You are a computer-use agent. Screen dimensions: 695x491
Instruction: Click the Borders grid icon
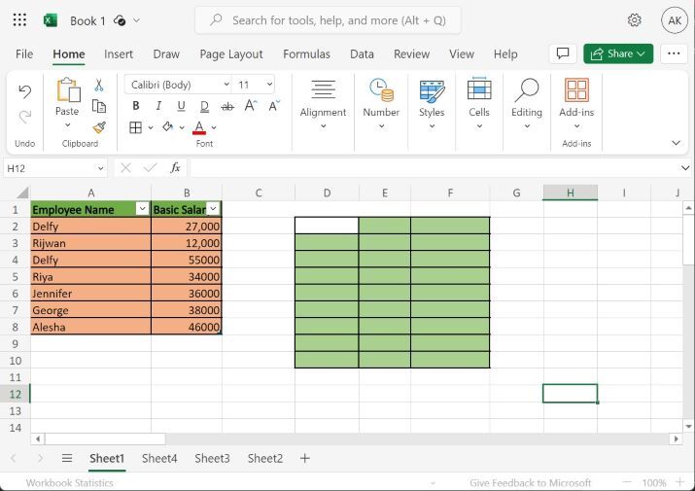[x=136, y=127]
